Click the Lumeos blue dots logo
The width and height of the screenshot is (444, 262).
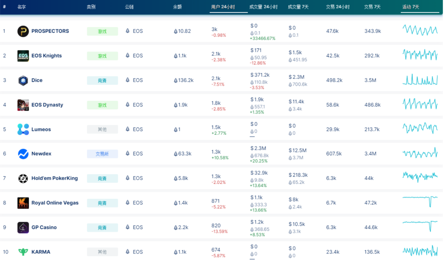23,129
